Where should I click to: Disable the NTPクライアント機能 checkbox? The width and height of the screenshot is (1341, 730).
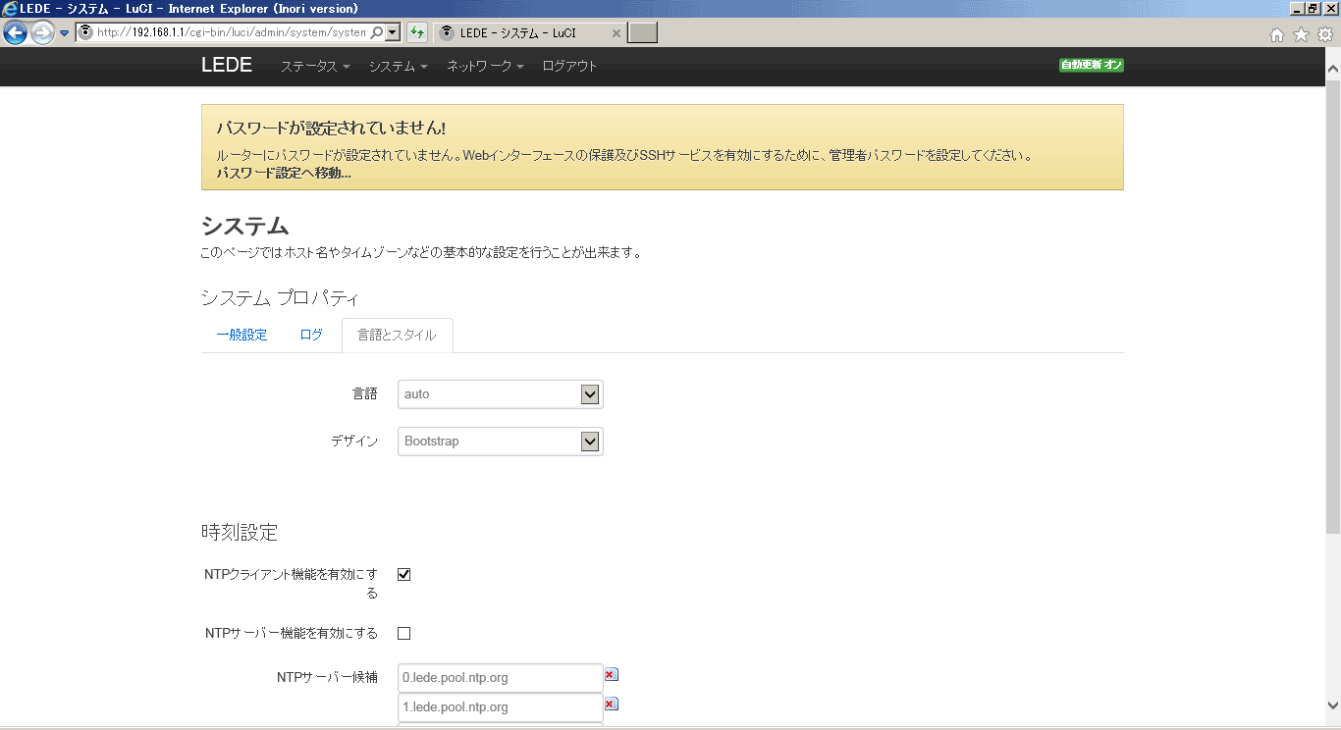coord(403,575)
